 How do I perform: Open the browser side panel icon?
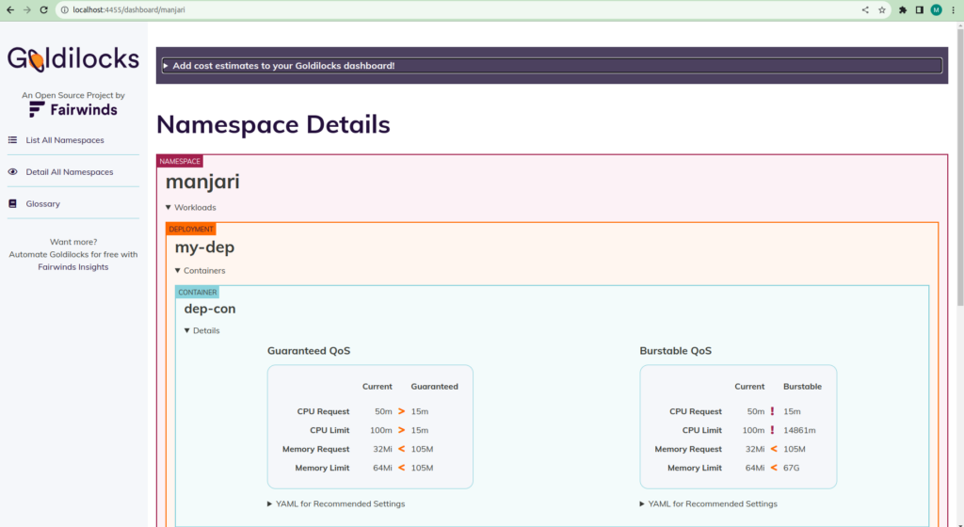tap(920, 9)
